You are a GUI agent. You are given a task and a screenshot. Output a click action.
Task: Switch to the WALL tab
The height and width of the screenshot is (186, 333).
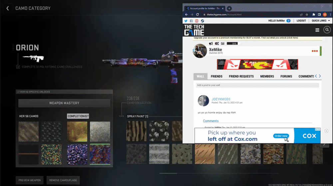(x=200, y=76)
